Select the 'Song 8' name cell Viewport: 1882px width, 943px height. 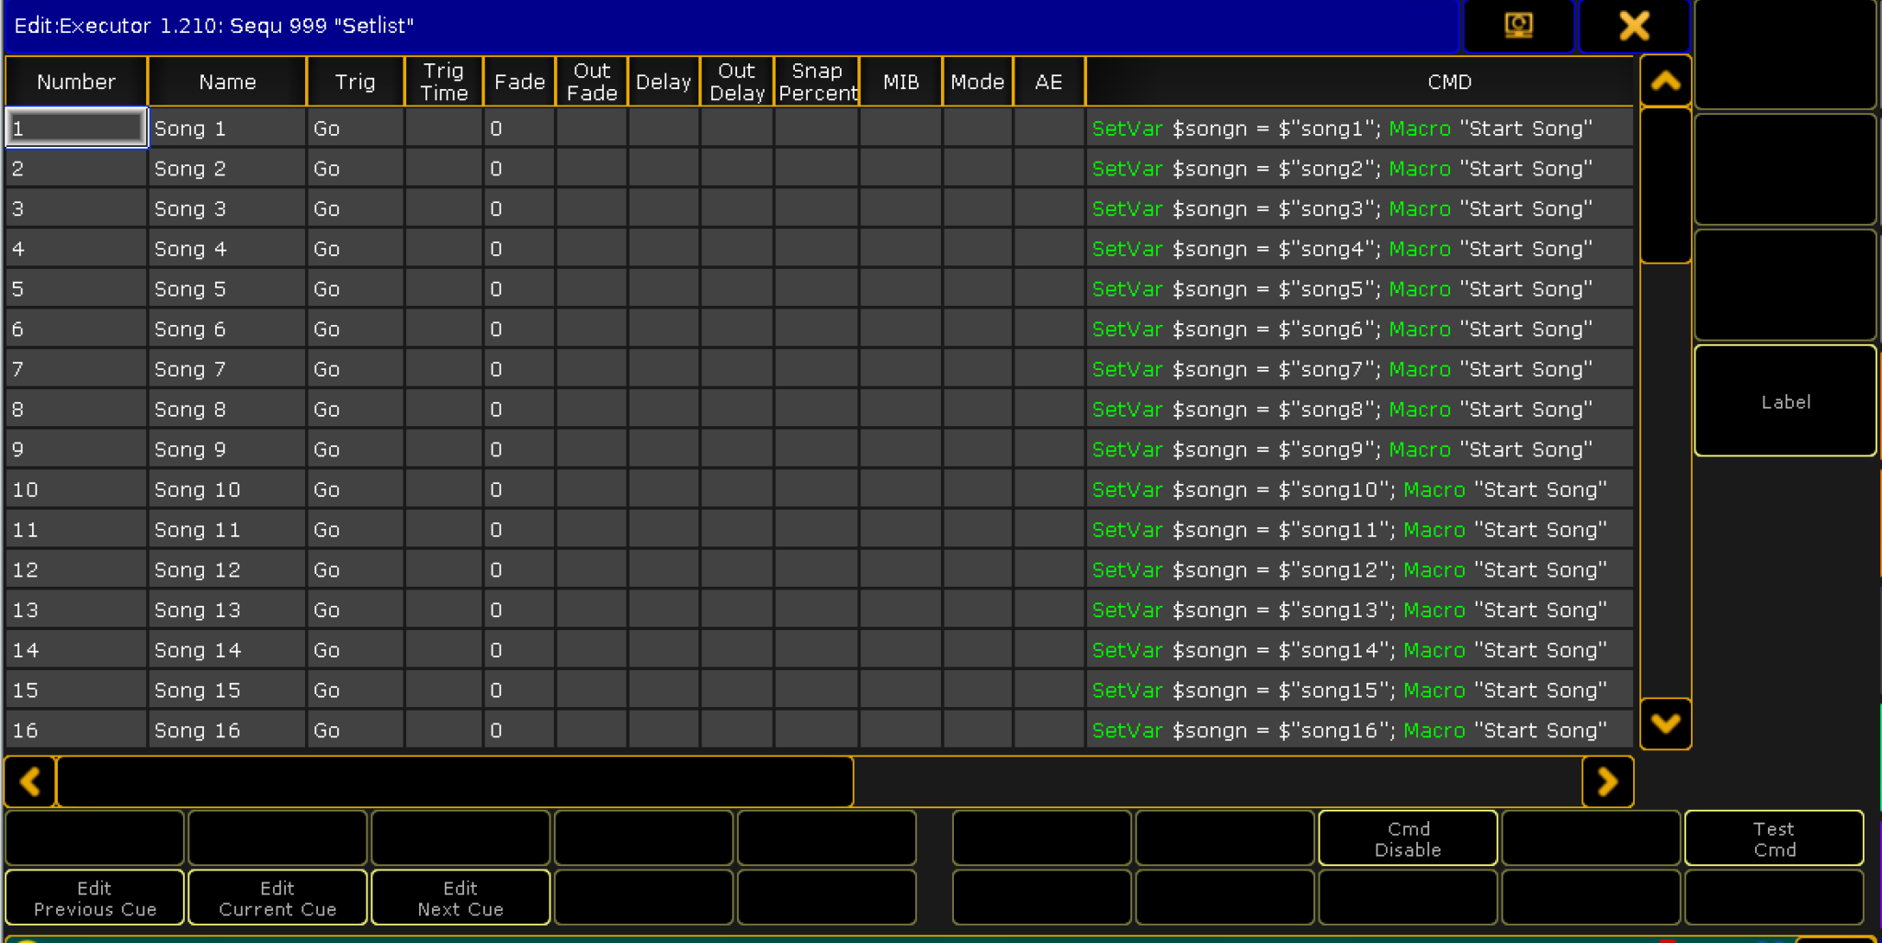coord(227,409)
